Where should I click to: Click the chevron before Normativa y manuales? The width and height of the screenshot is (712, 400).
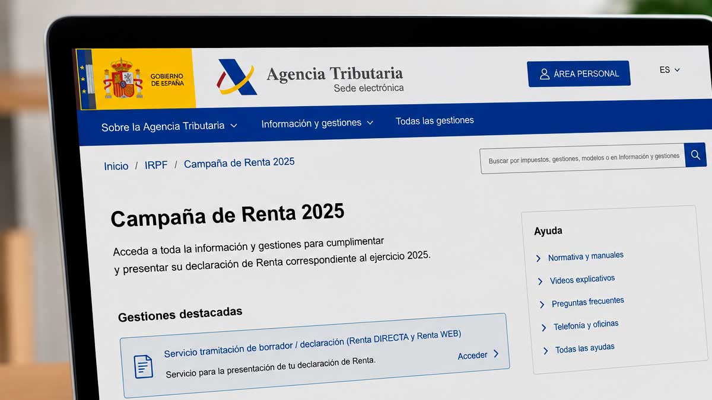pyautogui.click(x=538, y=258)
